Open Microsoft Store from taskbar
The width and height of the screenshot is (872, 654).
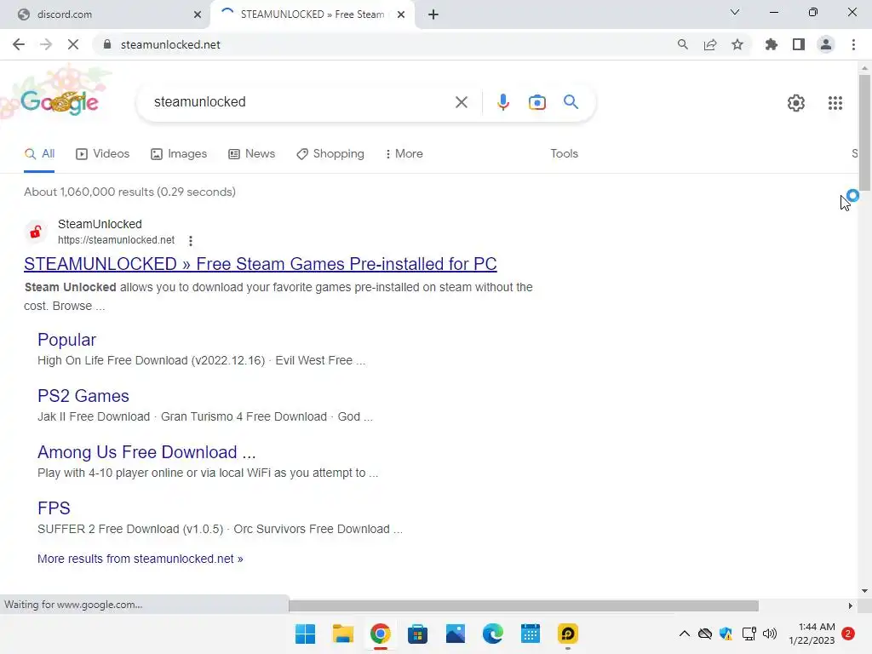pyautogui.click(x=417, y=634)
